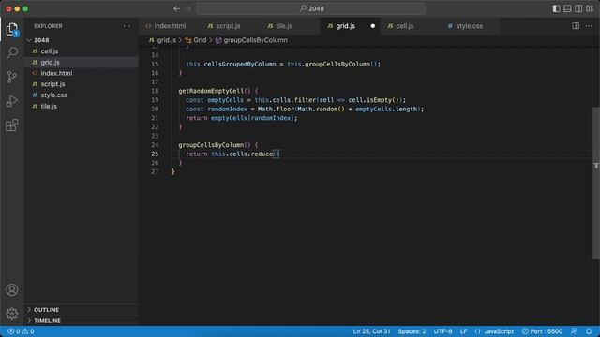Select the grid.js editor tab
600x337 pixels.
tap(346, 26)
